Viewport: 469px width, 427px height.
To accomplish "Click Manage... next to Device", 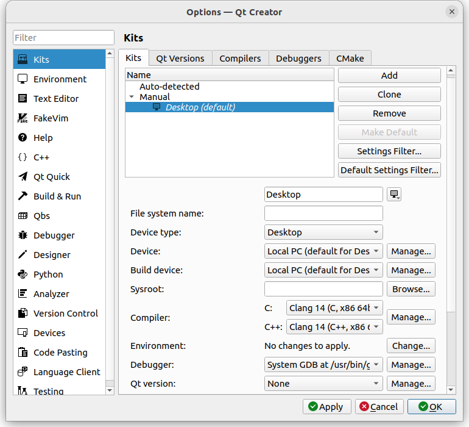I will point(411,251).
